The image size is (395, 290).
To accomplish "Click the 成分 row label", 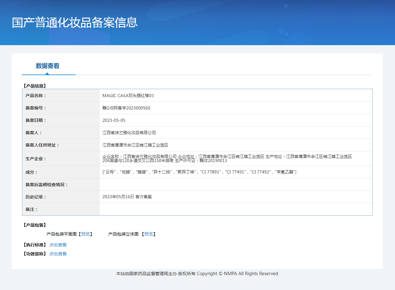I will (32, 172).
